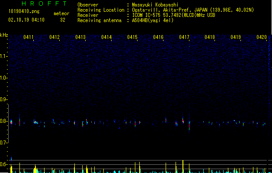Click the kHz axis unit label

point(4,35)
